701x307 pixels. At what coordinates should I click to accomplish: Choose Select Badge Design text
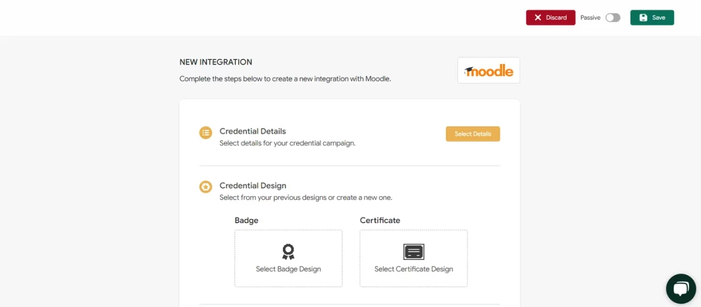[289, 269]
